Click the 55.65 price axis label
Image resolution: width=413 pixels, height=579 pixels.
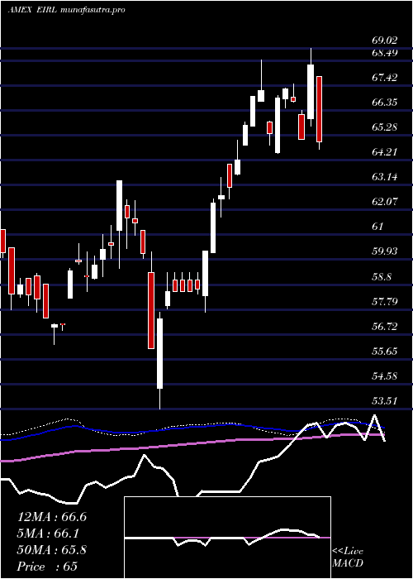point(385,352)
